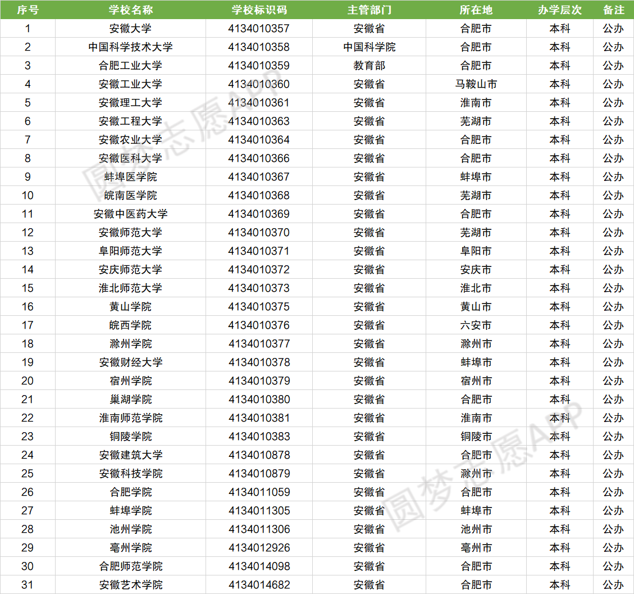The width and height of the screenshot is (634, 594).
Task: Select the 皖南医学院 cell
Action: coord(130,196)
